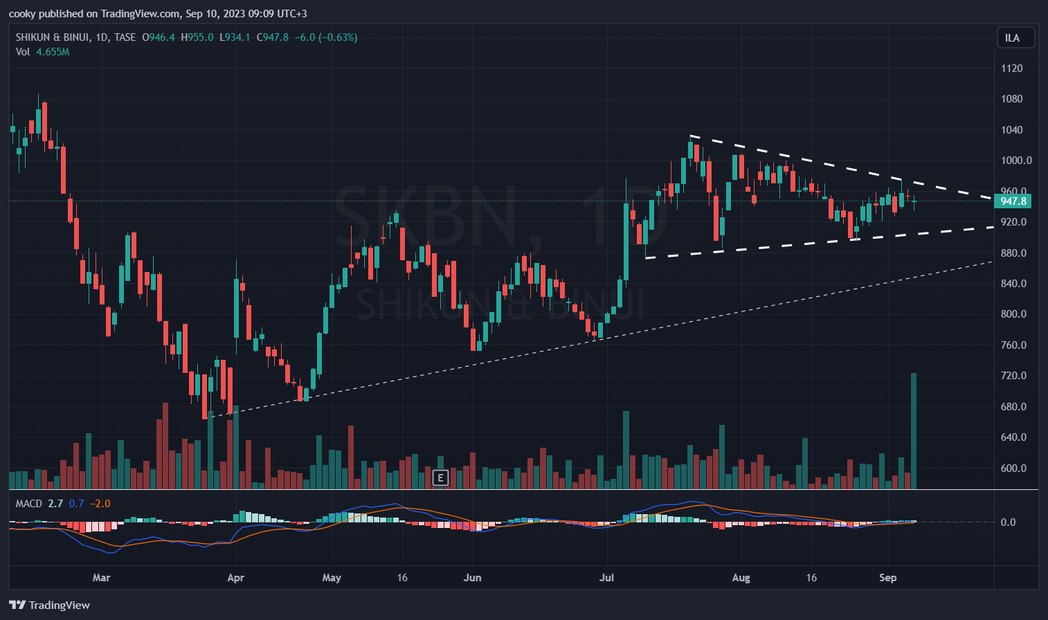Click the 880.0 price axis label
Screen dimensions: 1048x620
pyautogui.click(x=1013, y=253)
